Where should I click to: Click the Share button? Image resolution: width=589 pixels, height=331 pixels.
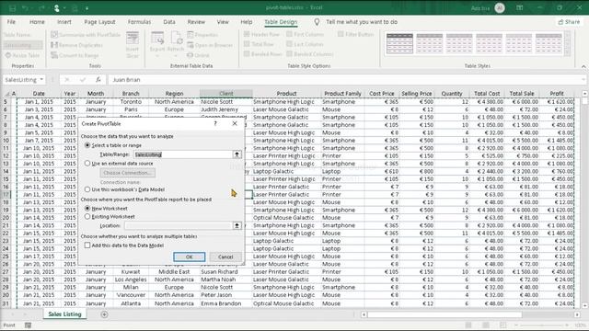(x=569, y=22)
